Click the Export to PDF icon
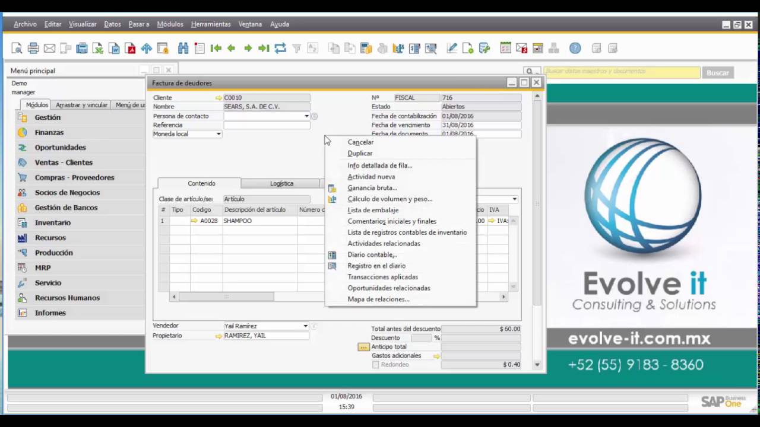Image resolution: width=760 pixels, height=427 pixels. point(130,49)
